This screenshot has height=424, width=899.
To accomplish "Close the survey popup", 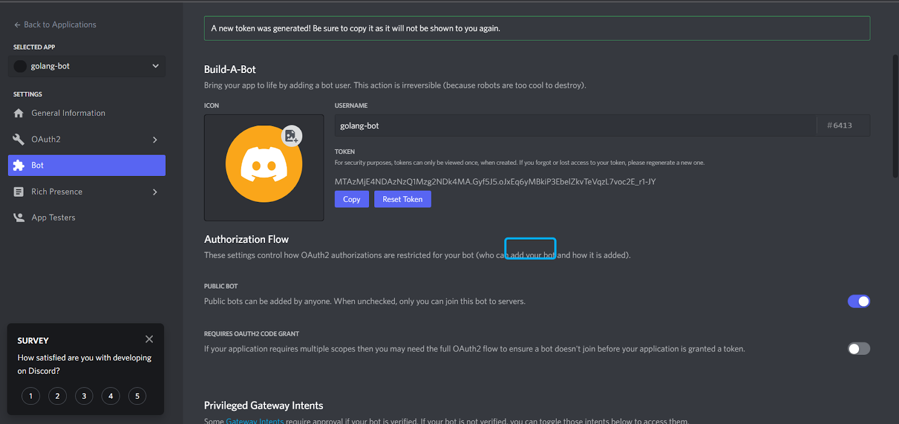I will pyautogui.click(x=149, y=339).
